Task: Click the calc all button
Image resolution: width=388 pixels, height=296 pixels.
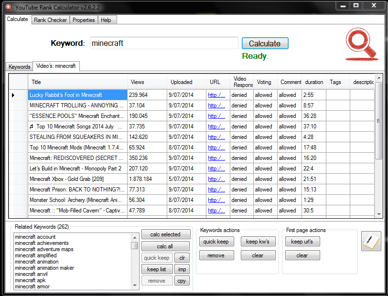Action: [165, 246]
